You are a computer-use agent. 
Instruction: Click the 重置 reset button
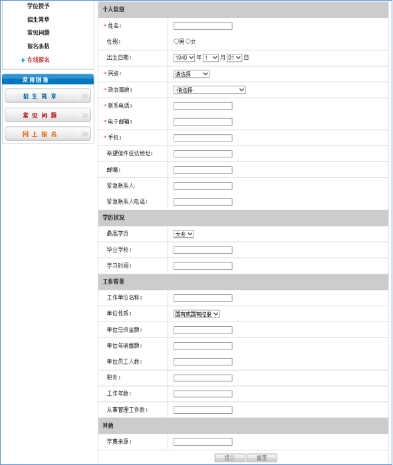262,458
